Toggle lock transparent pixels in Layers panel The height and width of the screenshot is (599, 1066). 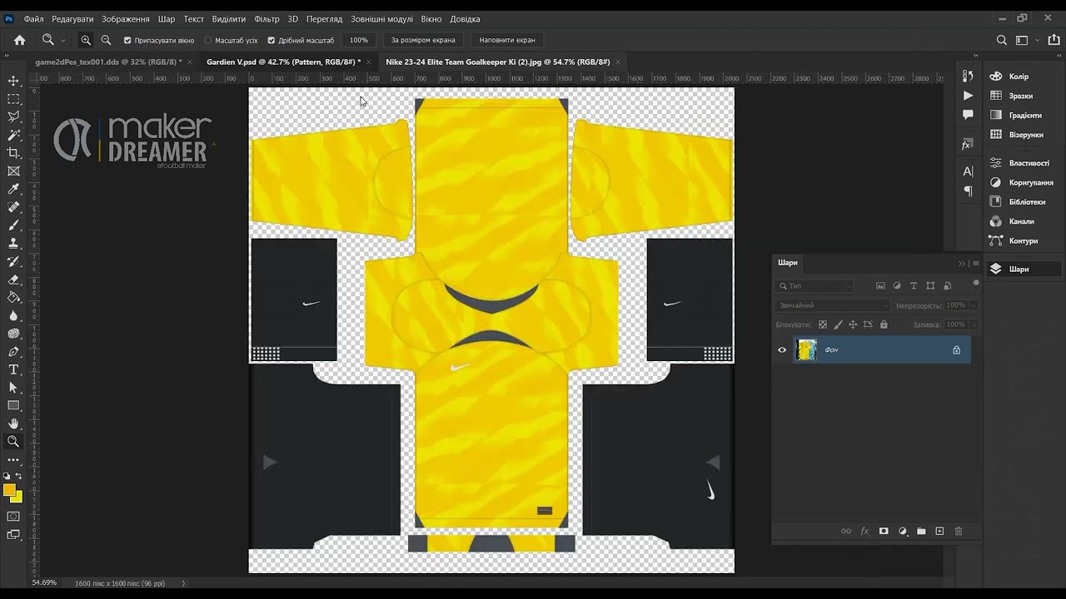click(823, 324)
